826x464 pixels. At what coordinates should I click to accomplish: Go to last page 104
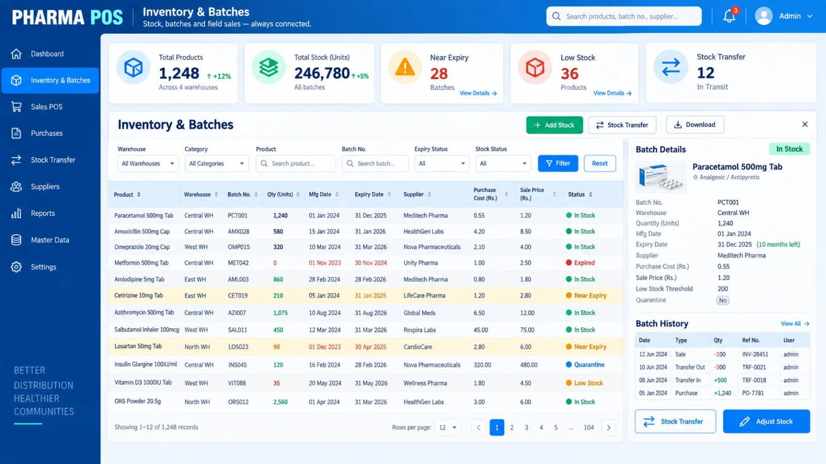tap(589, 427)
